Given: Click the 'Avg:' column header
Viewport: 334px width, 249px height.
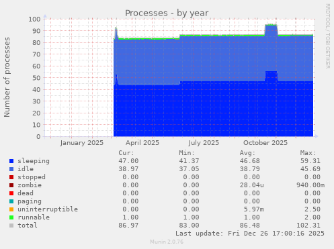Looking at the screenshot, I should [247, 153].
